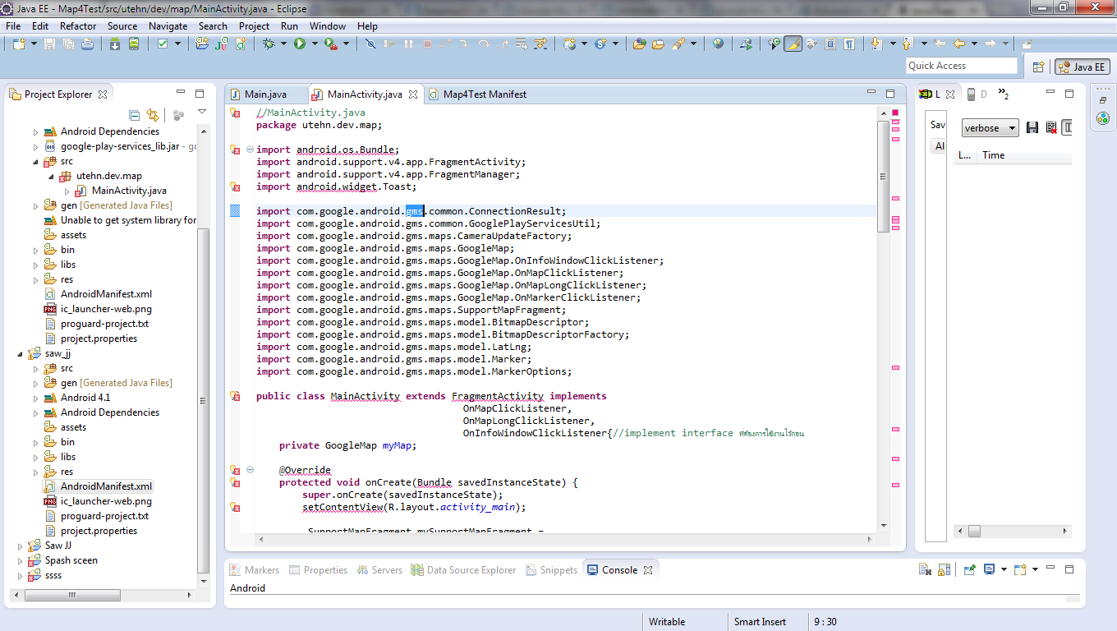Click the Restore view icon in right trim
Image resolution: width=1117 pixels, height=631 pixels.
(x=1103, y=100)
